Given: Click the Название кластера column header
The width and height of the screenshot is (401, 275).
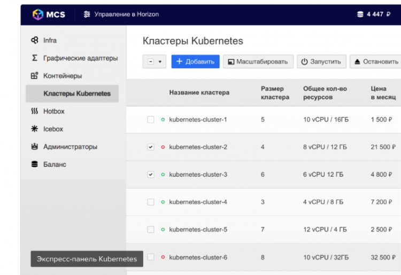Looking at the screenshot, I should pyautogui.click(x=199, y=92).
